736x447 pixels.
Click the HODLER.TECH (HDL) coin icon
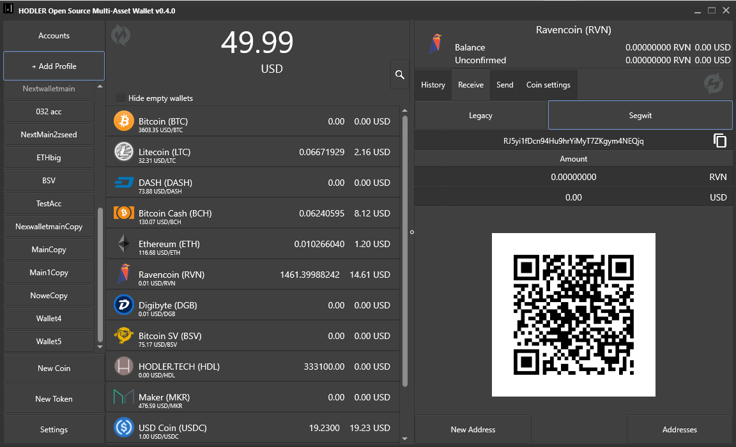pos(124,367)
